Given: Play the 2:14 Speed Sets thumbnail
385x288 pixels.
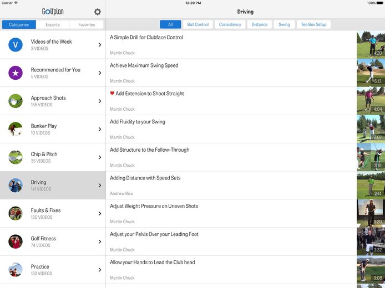Looking at the screenshot, I should pyautogui.click(x=371, y=186).
